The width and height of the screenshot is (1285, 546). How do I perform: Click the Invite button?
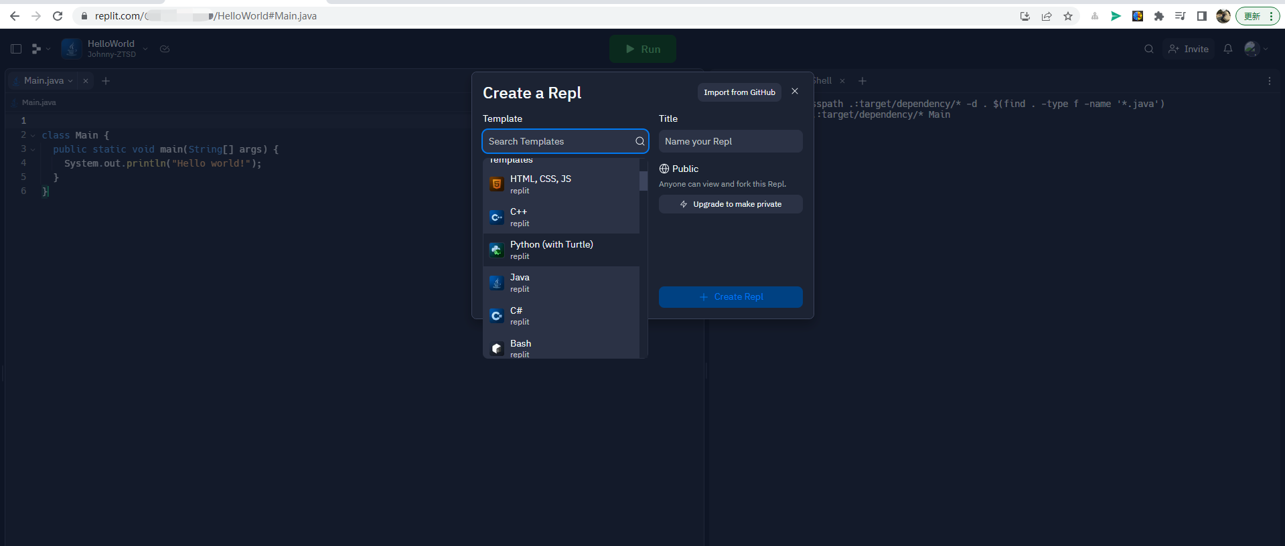coord(1189,49)
